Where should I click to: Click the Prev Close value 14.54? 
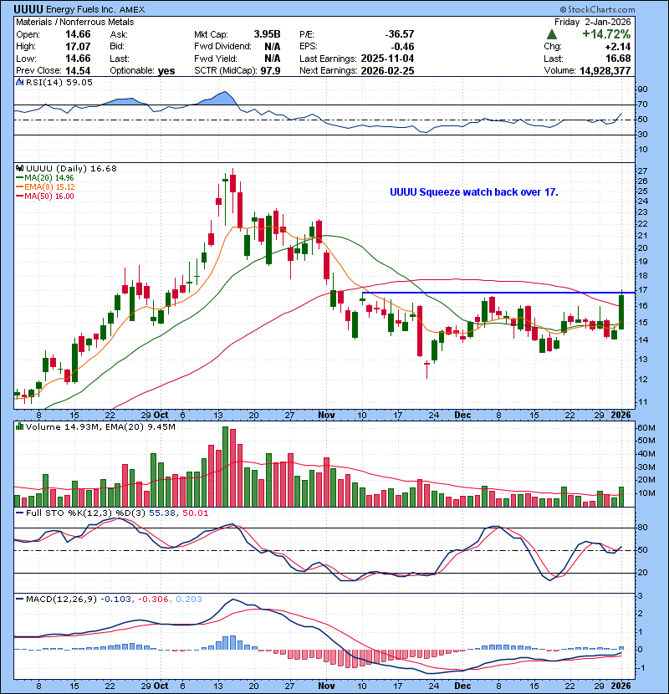pos(78,71)
